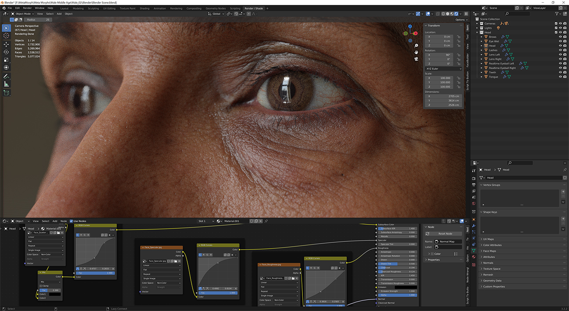Switch to the Sculpting workspace tab
This screenshot has height=311, width=569.
point(93,8)
